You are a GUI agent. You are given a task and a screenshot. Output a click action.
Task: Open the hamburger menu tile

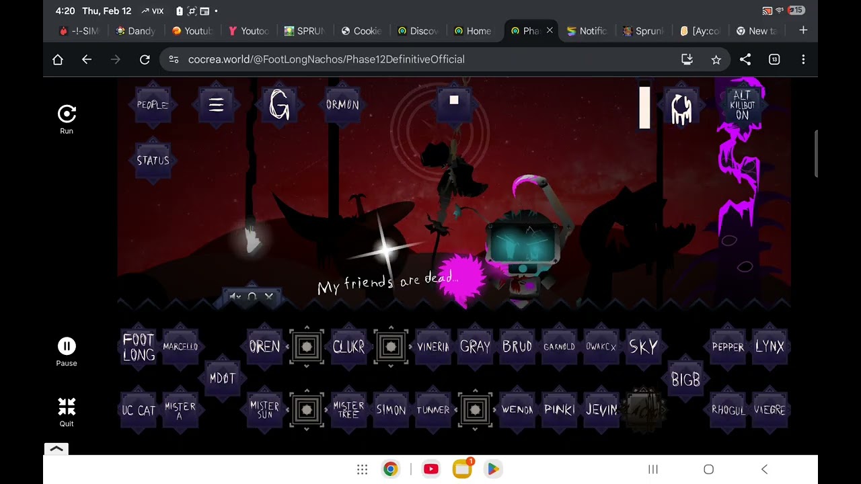(216, 106)
